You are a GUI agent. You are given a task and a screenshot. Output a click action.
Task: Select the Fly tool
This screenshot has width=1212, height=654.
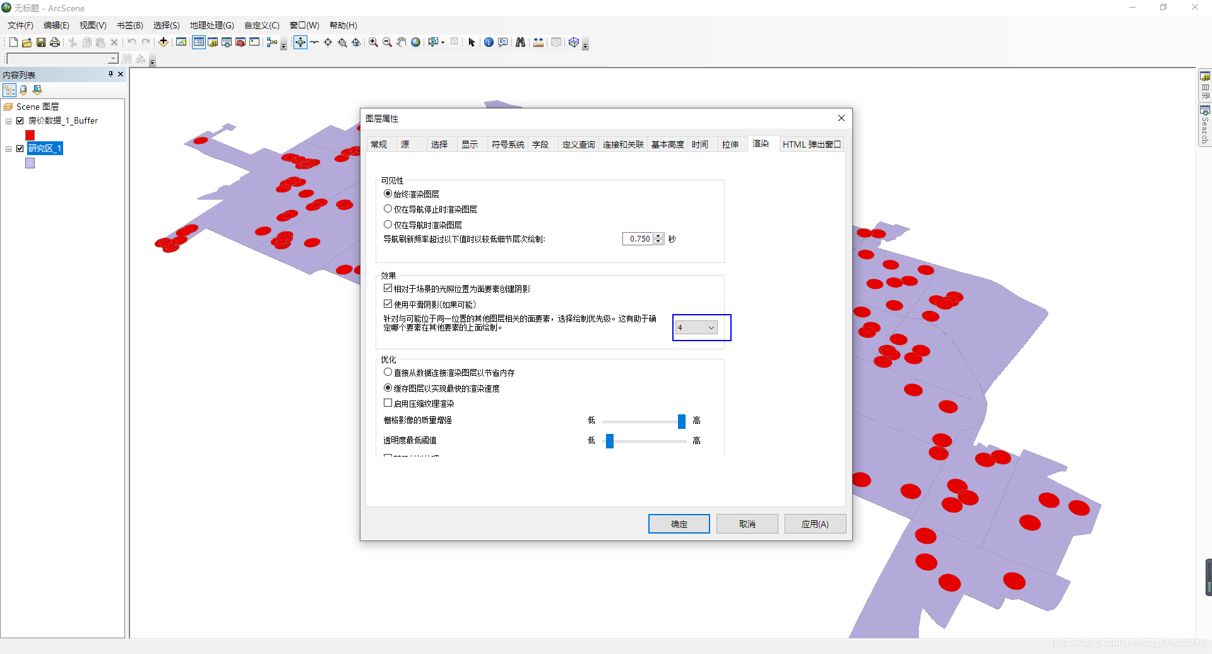coord(314,42)
